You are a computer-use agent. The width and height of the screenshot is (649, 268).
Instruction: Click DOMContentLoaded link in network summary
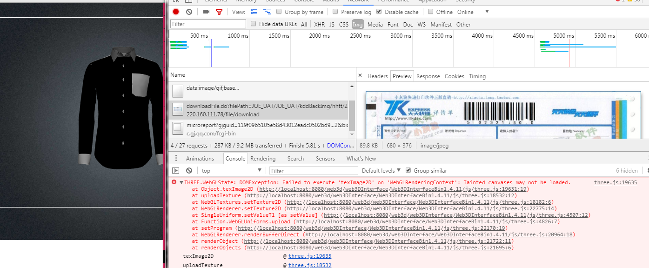point(341,146)
